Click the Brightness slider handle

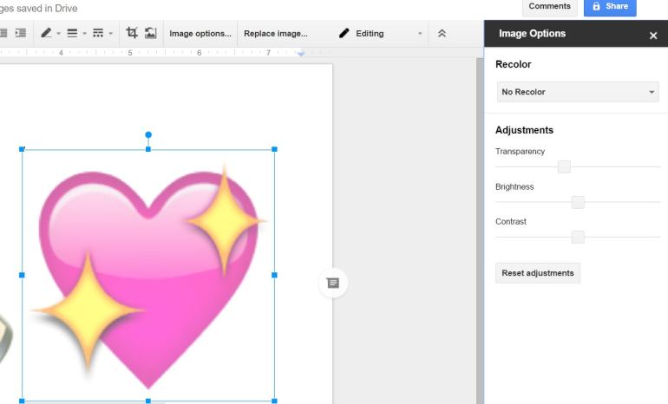coord(578,202)
